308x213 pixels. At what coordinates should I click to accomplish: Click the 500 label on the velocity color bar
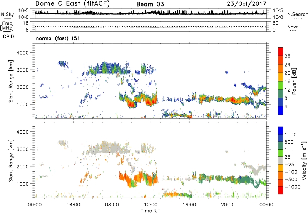coord(289,142)
